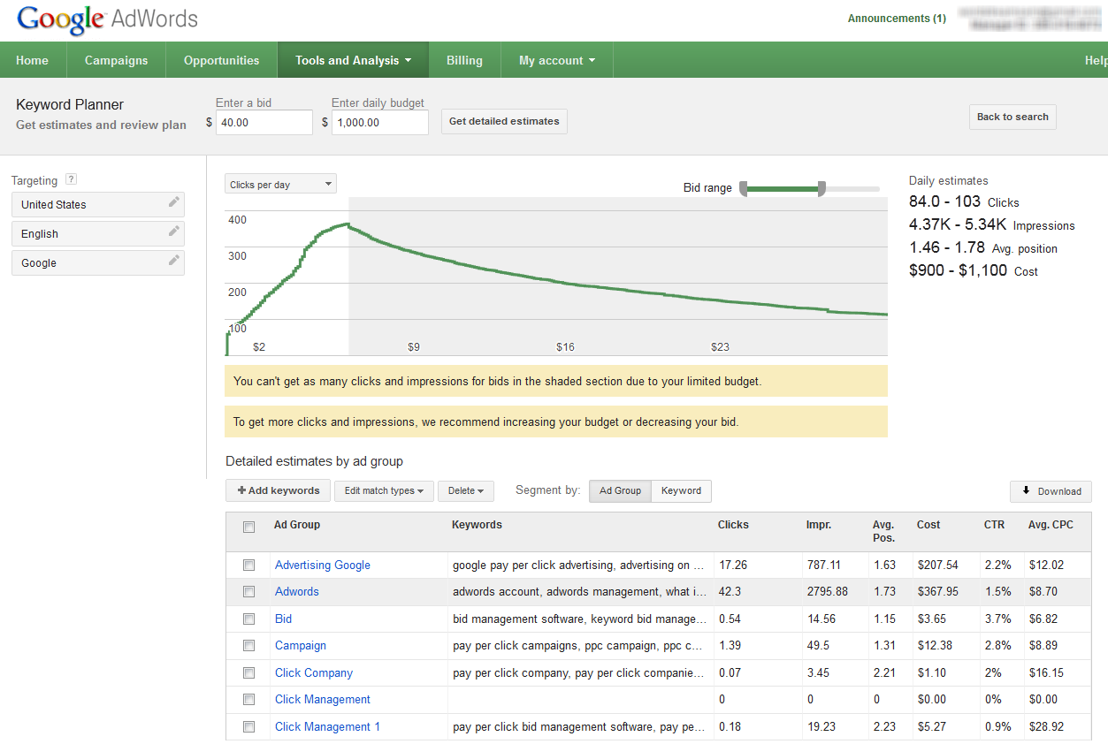
Task: Open the Clicks per day dropdown
Action: 280,185
